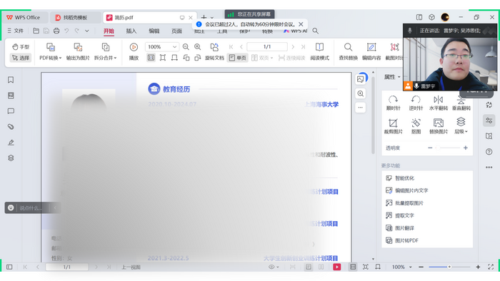Image resolution: width=500 pixels, height=281 pixels.
Task: Select the 裁剪图片 crop tool
Action: 393,126
